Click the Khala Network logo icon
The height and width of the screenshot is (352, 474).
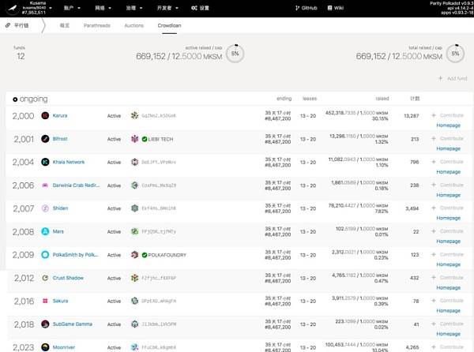point(45,162)
